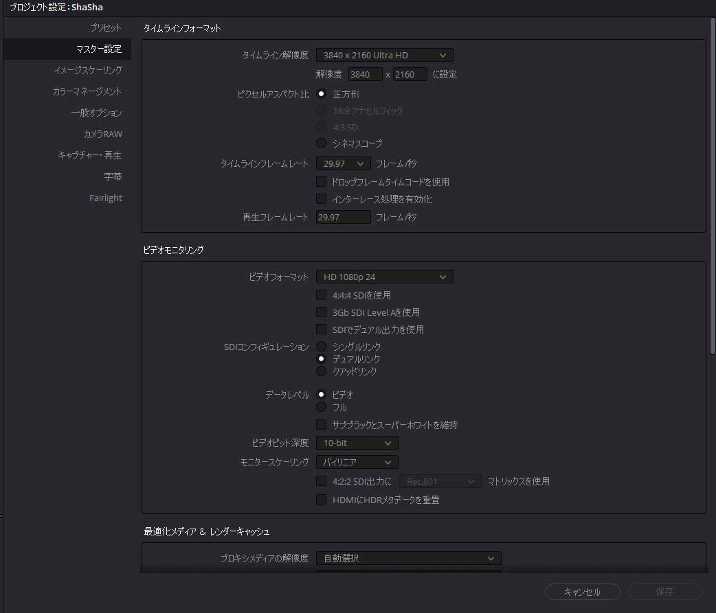Open the イメージスケーリング settings page
The image size is (716, 613).
point(87,70)
